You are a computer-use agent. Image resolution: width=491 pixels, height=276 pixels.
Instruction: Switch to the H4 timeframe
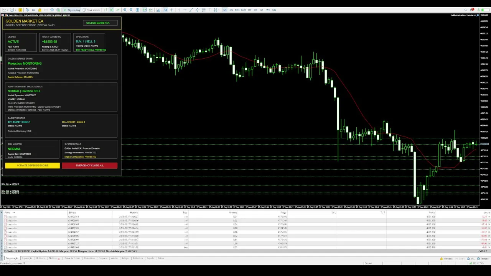coord(256,10)
